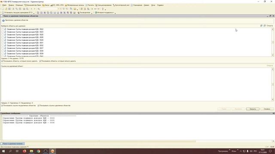Open the Сервис menu
Screen dimensions: 275x154
147,5
